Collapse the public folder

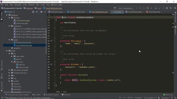click(7, 51)
